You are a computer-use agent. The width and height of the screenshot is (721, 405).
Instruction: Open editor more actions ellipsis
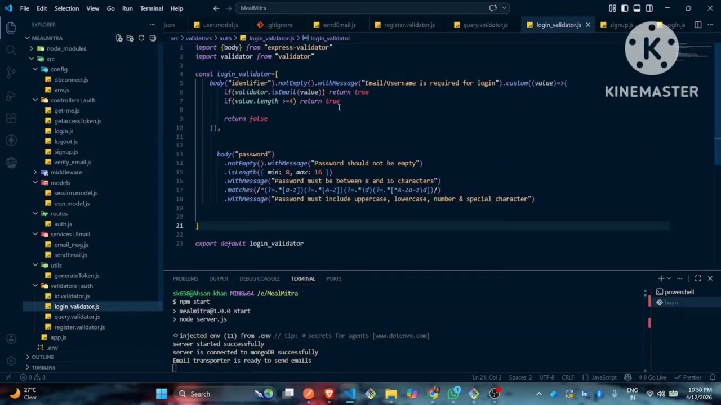point(710,25)
